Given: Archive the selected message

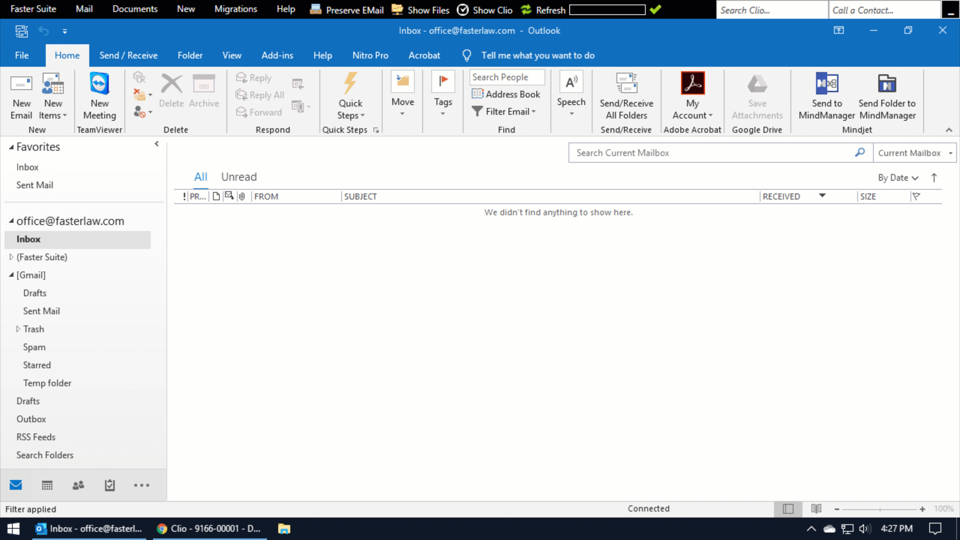Looking at the screenshot, I should pyautogui.click(x=204, y=91).
